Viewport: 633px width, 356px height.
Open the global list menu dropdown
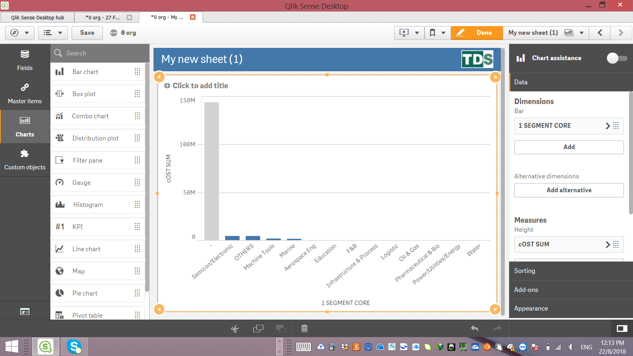click(53, 33)
